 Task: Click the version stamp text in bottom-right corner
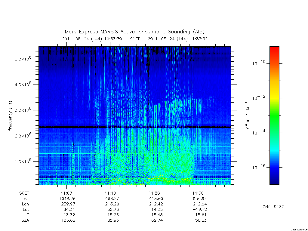[299, 229]
